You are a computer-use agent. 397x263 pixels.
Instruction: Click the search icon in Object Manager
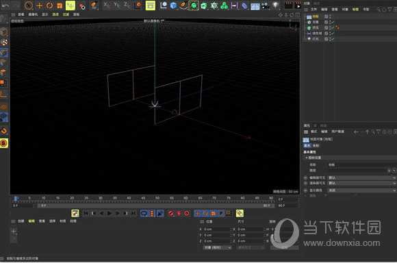click(379, 10)
